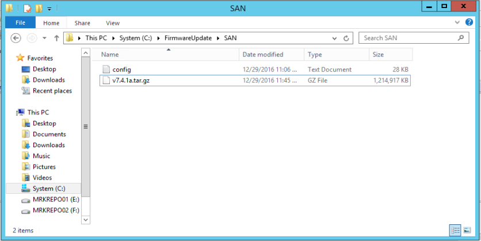Screen dimensions: 481x241
Task: Click the title bar folder icon
Action: [9, 7]
